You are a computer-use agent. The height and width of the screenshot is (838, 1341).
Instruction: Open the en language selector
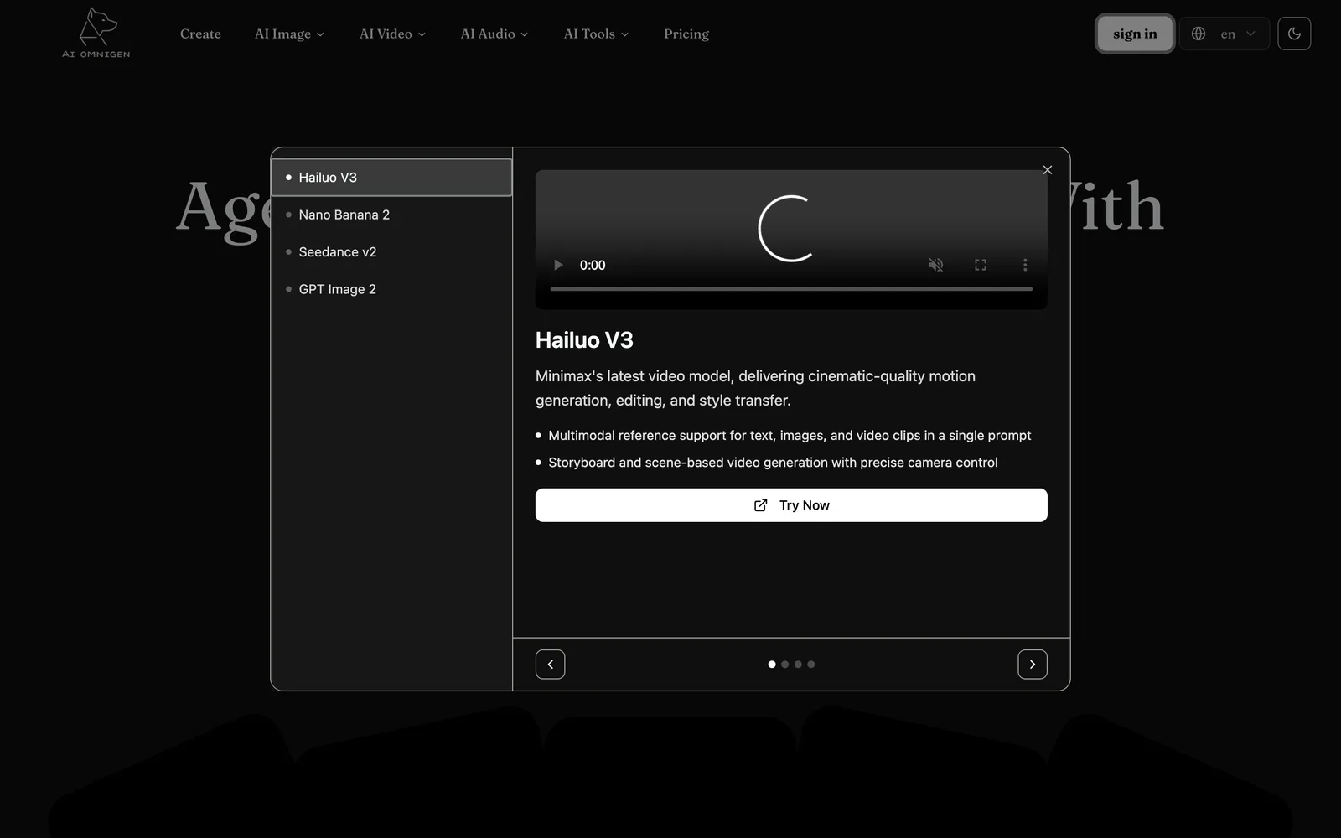pyautogui.click(x=1225, y=34)
